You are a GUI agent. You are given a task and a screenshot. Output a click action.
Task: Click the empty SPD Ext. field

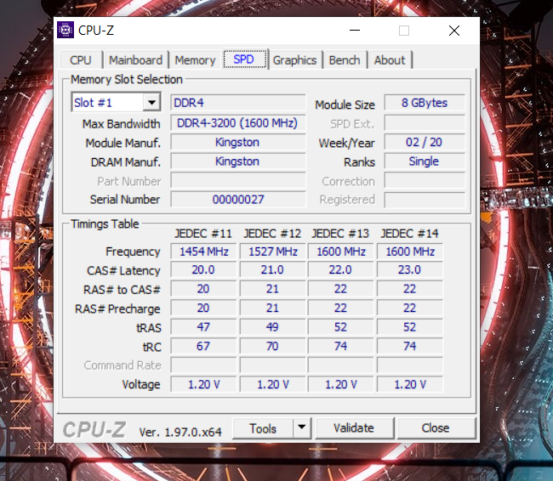pyautogui.click(x=425, y=123)
